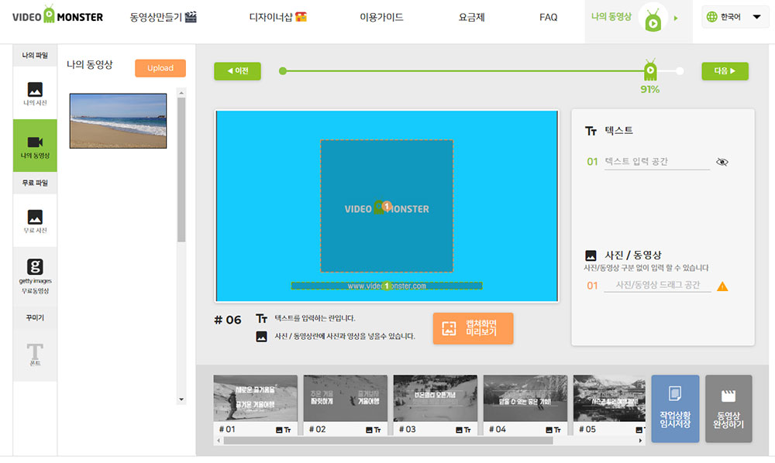Screen dimensions: 775x463
Task: Click the 텍스트 입력 공간 input field
Action: pos(657,162)
